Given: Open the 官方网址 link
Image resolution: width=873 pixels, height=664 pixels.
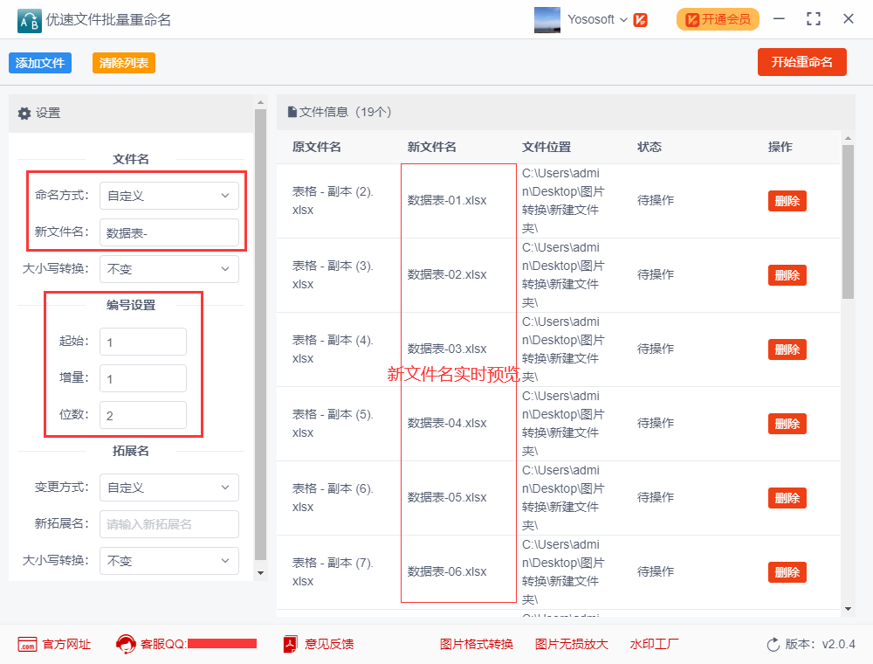Looking at the screenshot, I should (67, 645).
